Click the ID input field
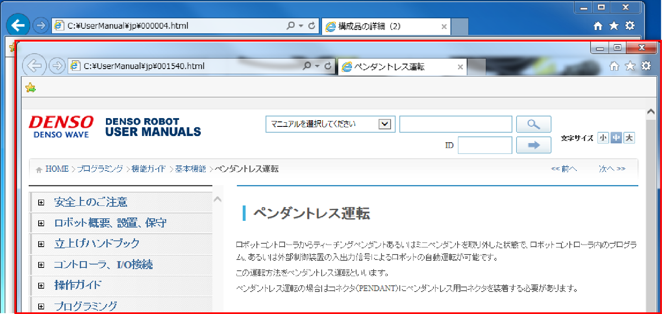 pyautogui.click(x=485, y=146)
